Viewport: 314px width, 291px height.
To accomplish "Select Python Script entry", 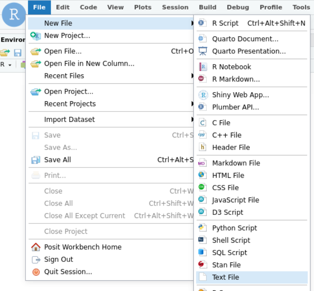I will coord(252,228).
